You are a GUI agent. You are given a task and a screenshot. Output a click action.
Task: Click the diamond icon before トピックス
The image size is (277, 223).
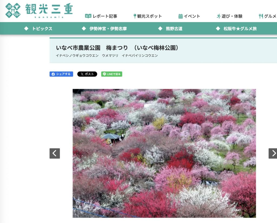pyautogui.click(x=26, y=29)
